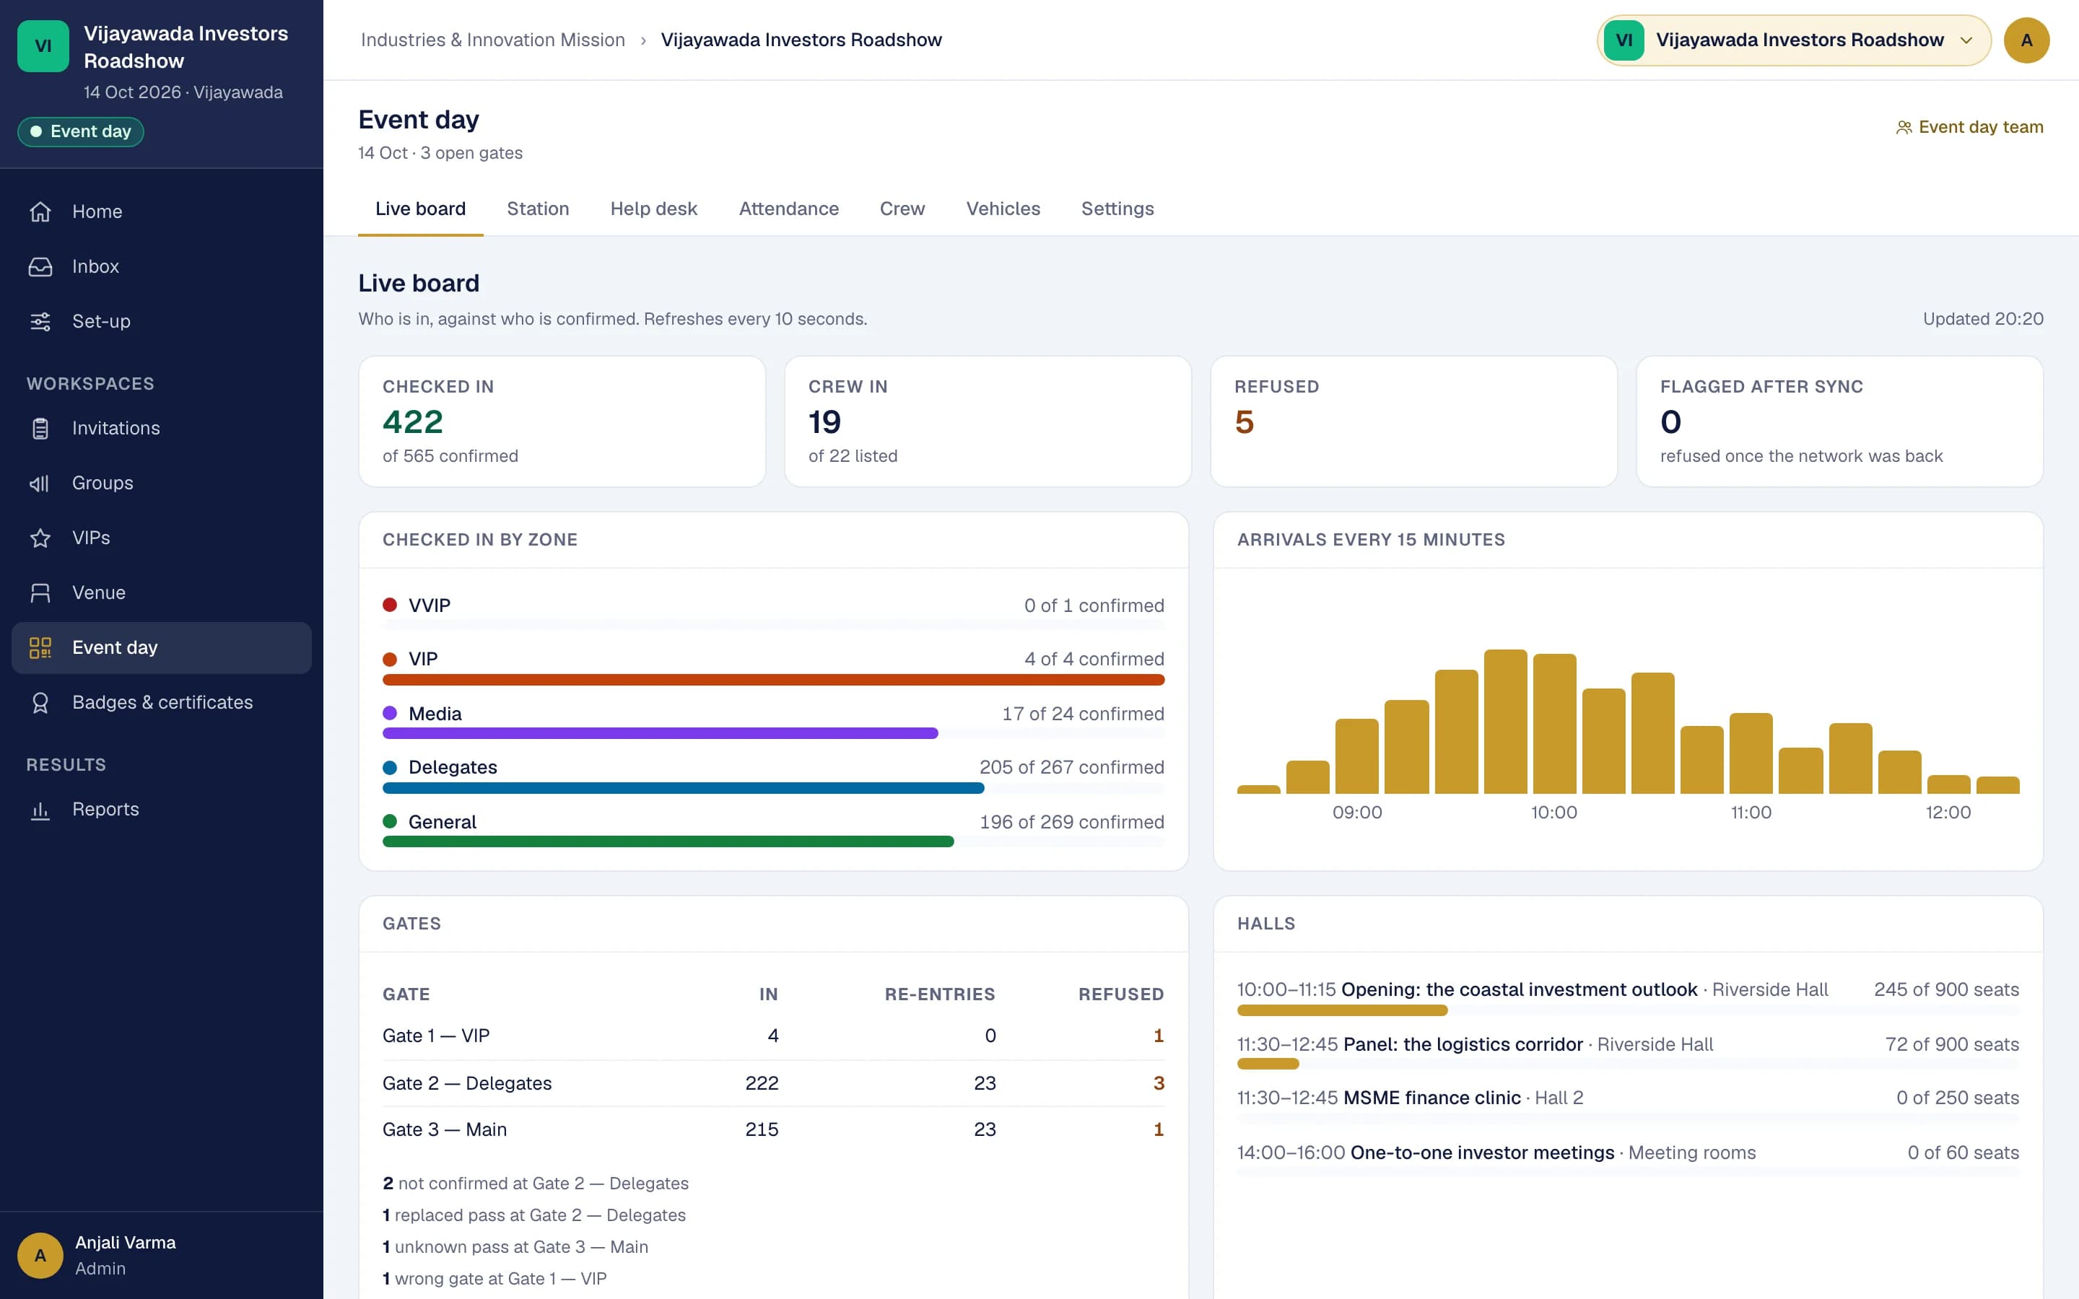The width and height of the screenshot is (2079, 1299).
Task: Select the Attendance tab
Action: tap(788, 209)
